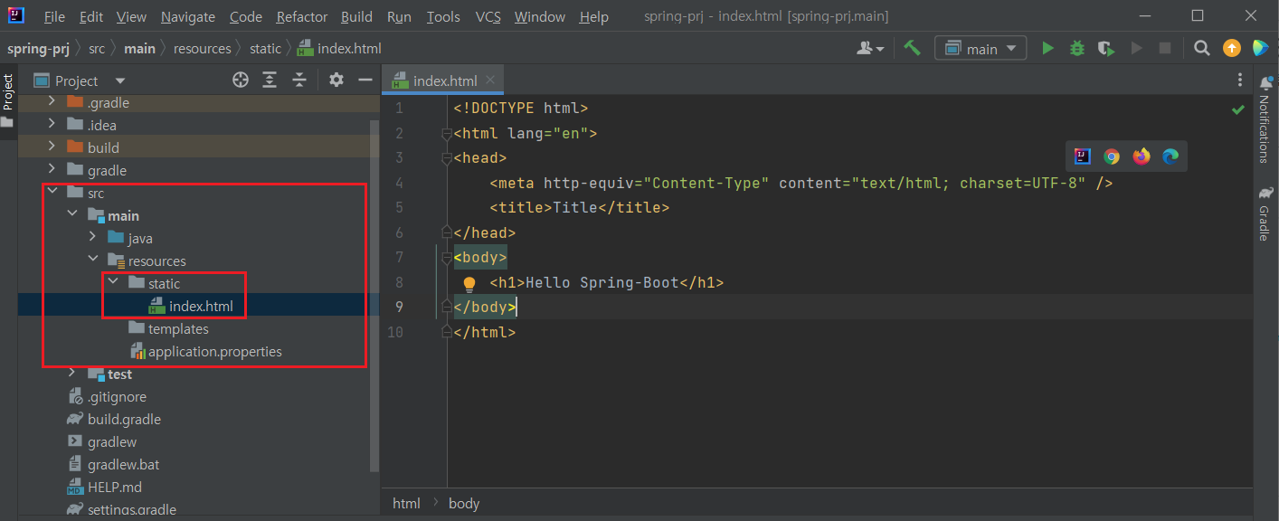Collapse the resources folder

pos(92,260)
